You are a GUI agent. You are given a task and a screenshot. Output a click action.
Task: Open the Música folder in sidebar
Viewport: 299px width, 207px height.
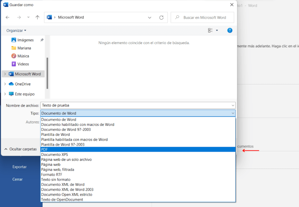pyautogui.click(x=23, y=56)
